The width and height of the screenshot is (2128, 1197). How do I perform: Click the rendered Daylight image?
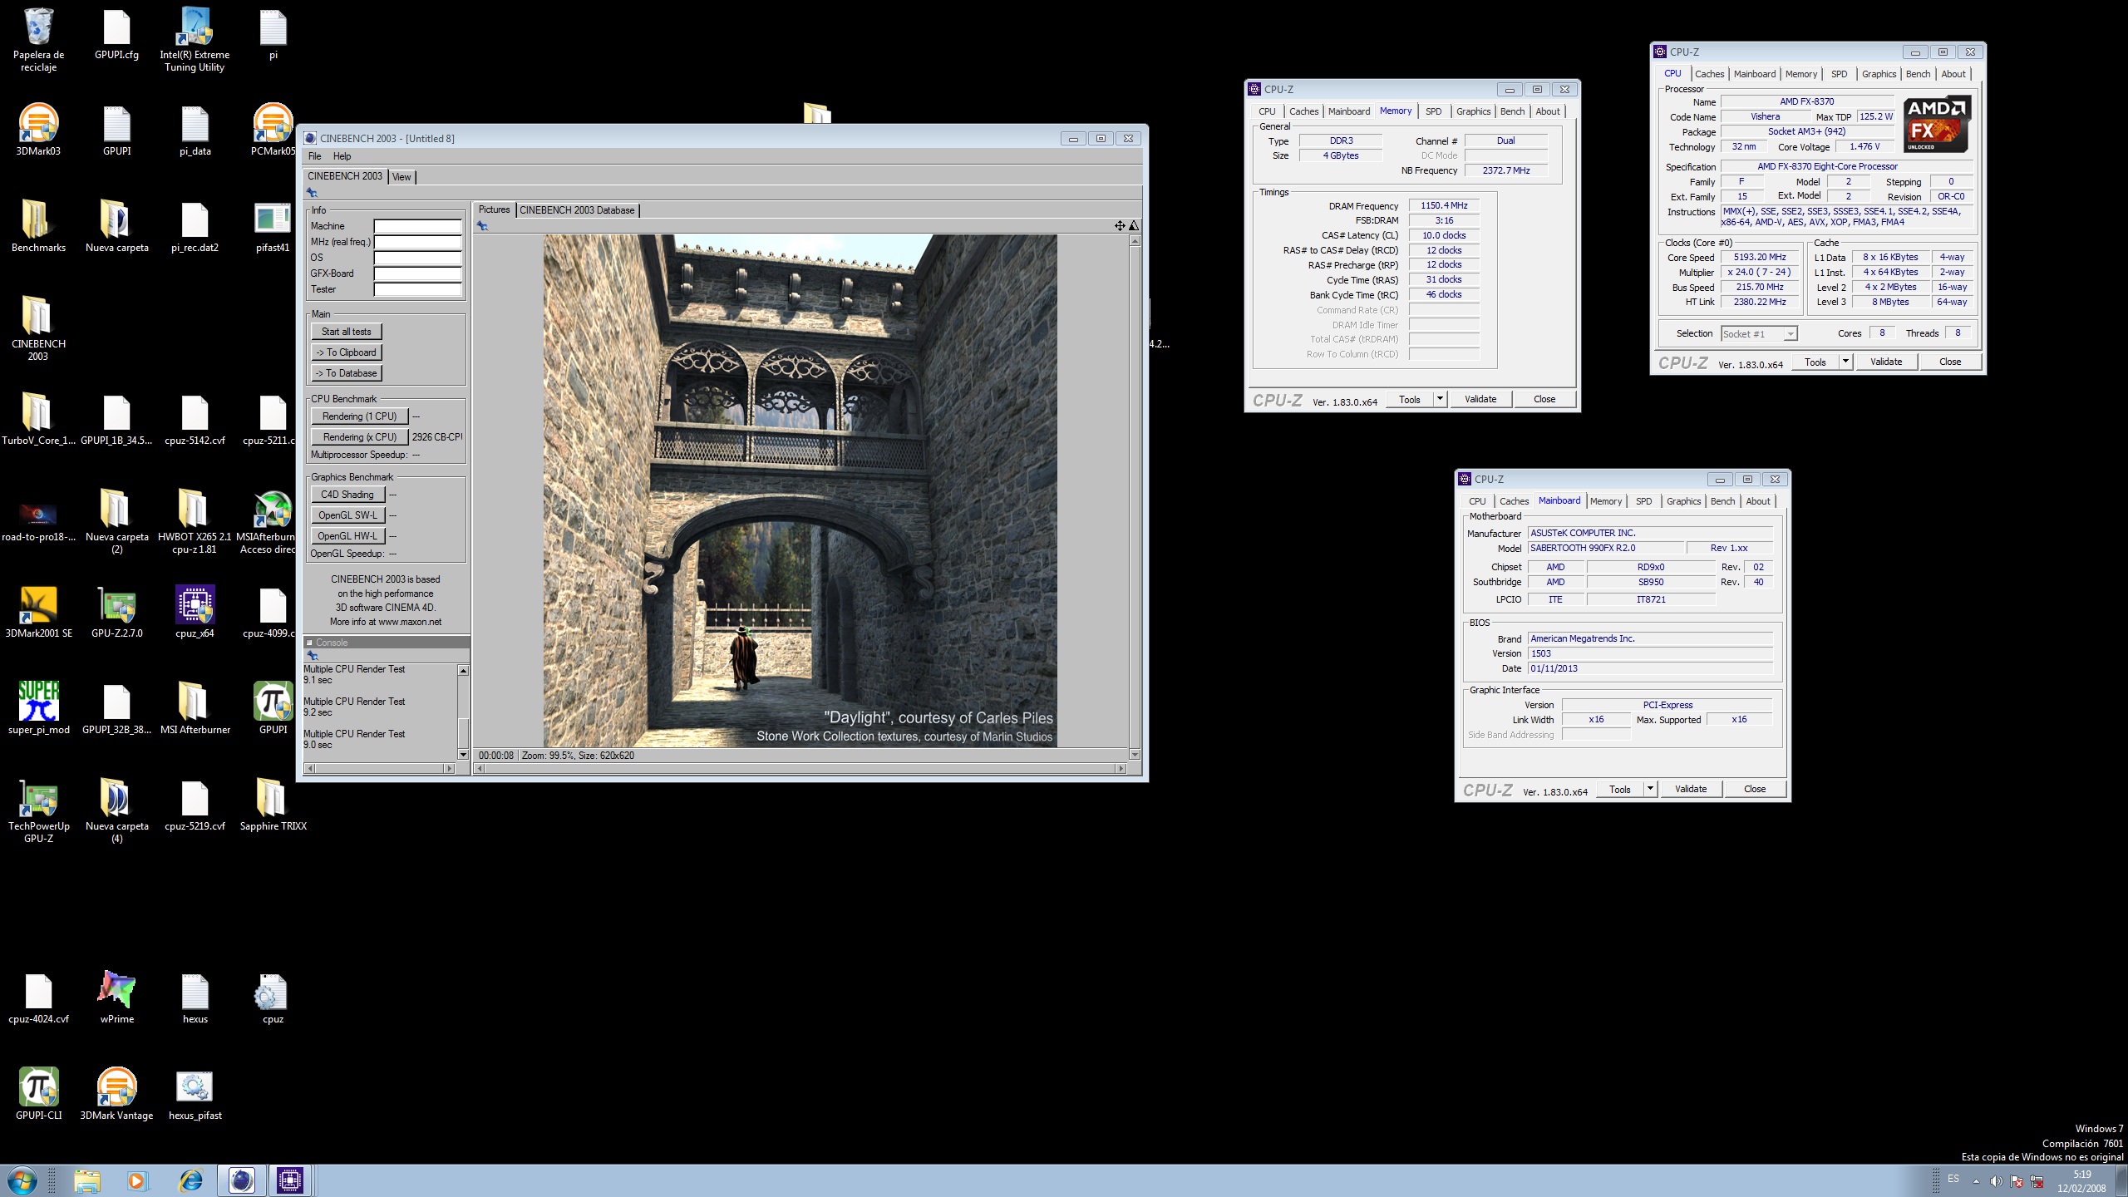point(800,490)
